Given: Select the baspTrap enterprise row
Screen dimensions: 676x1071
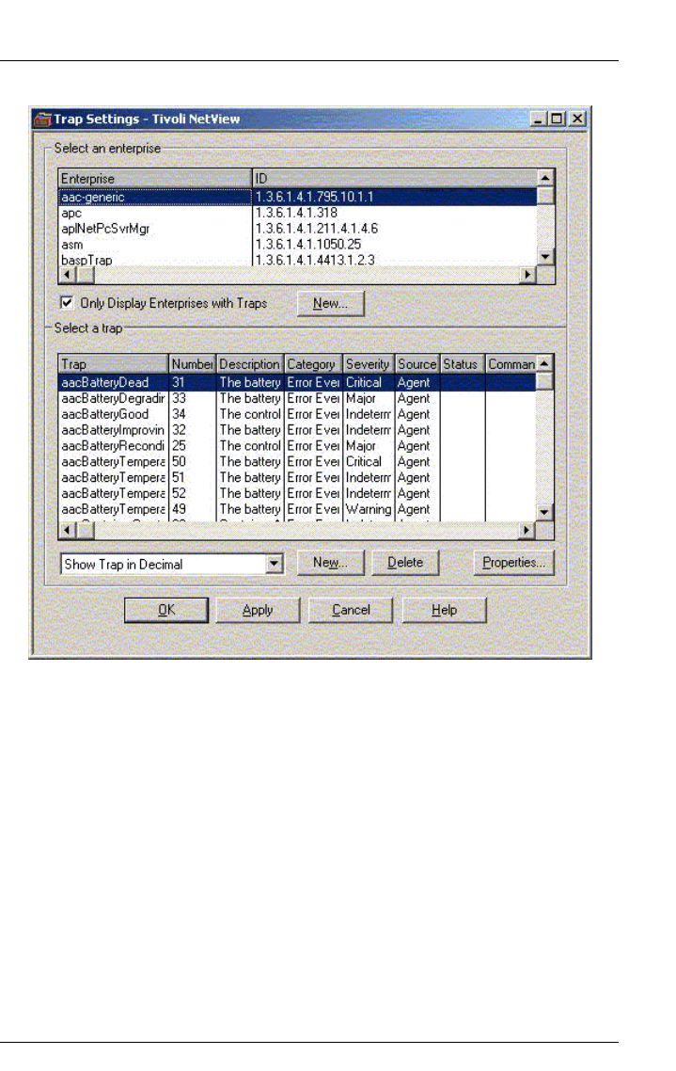Looking at the screenshot, I should [x=298, y=260].
